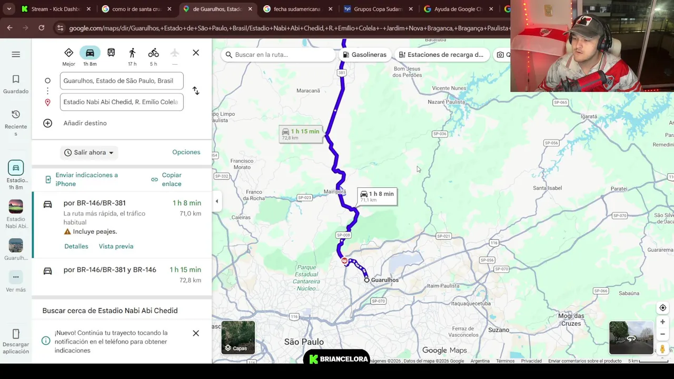The height and width of the screenshot is (379, 674).
Task: Click Opciones route options link
Action: pyautogui.click(x=186, y=152)
